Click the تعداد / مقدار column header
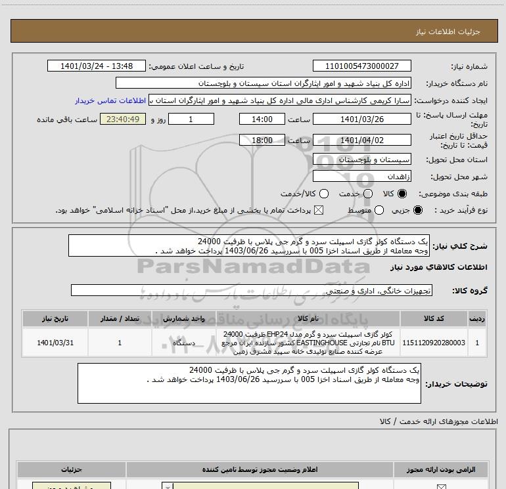Screen dimensions: 506x489 (x=120, y=319)
